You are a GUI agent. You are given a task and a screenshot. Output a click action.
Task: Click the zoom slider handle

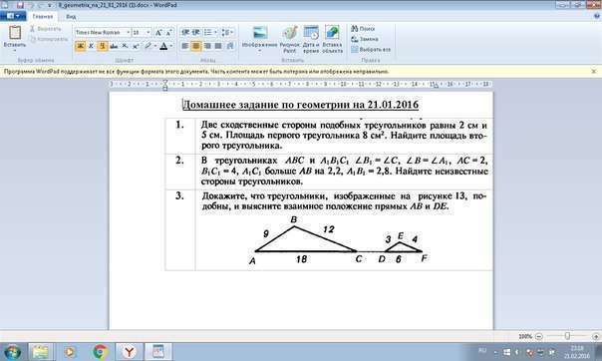click(567, 336)
